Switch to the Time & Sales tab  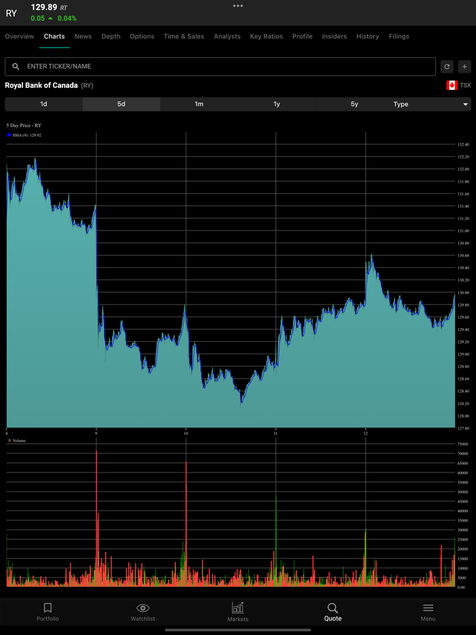(184, 37)
